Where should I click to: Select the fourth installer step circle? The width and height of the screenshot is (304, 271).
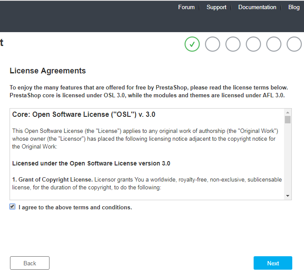click(x=253, y=44)
